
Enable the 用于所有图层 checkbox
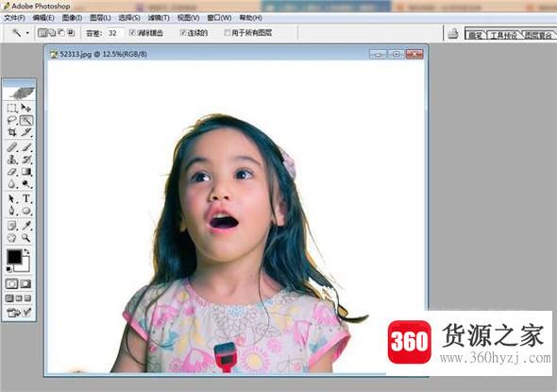(228, 33)
